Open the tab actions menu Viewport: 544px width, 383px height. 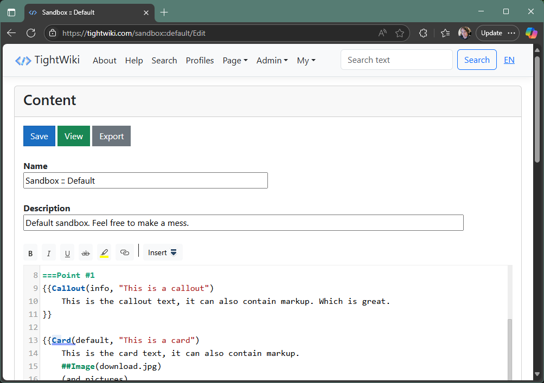[11, 12]
